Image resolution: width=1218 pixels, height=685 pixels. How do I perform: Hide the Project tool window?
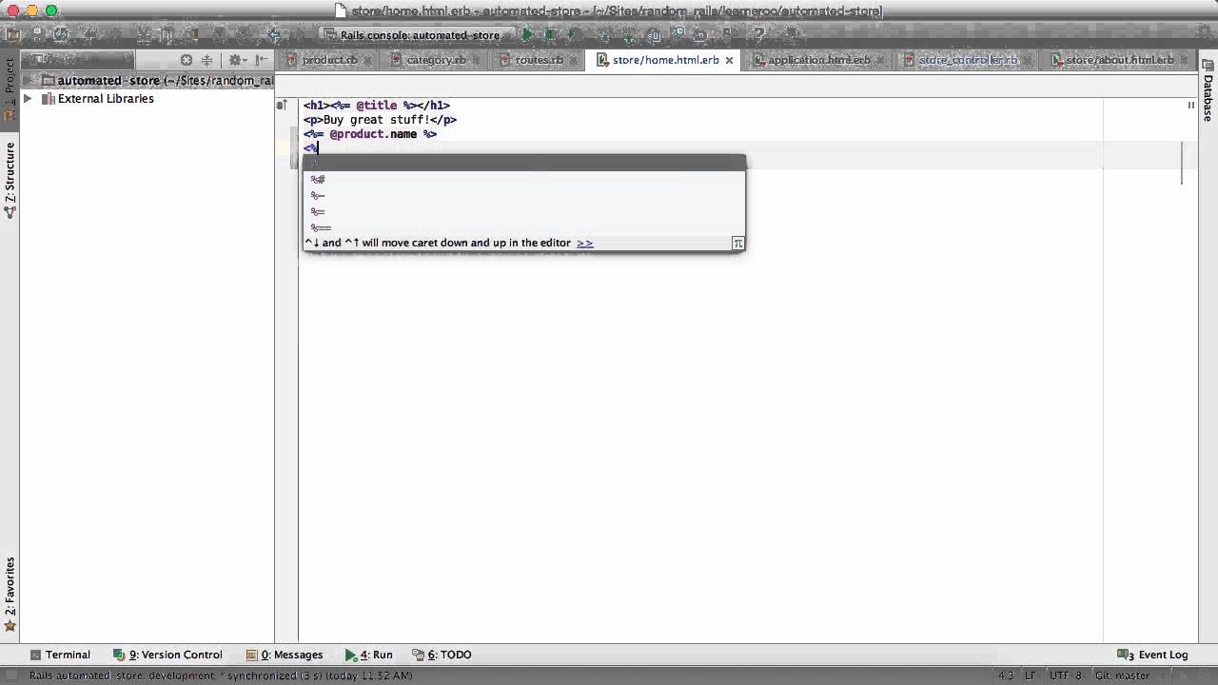coord(261,59)
